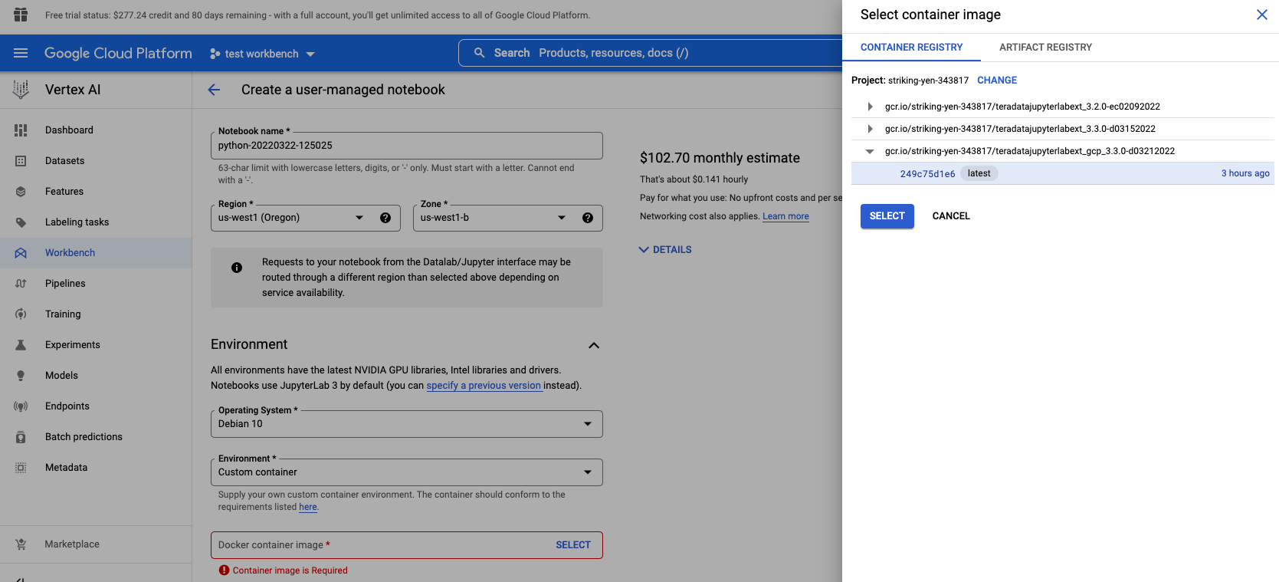Open the hamburger navigation menu
The image size is (1279, 582).
coord(21,53)
